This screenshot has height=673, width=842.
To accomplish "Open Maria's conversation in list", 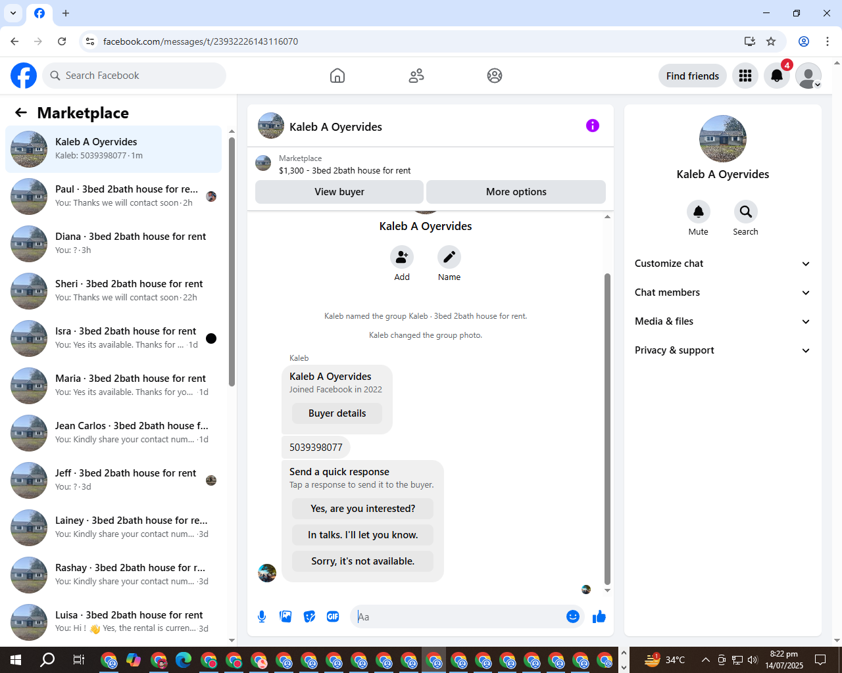I will (113, 386).
